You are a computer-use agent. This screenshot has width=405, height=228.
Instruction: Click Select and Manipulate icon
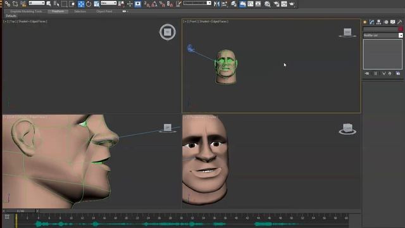coord(130,4)
